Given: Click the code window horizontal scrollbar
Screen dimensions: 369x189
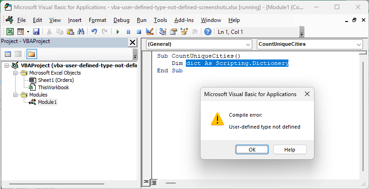Looking at the screenshot, I should pyautogui.click(x=171, y=183).
